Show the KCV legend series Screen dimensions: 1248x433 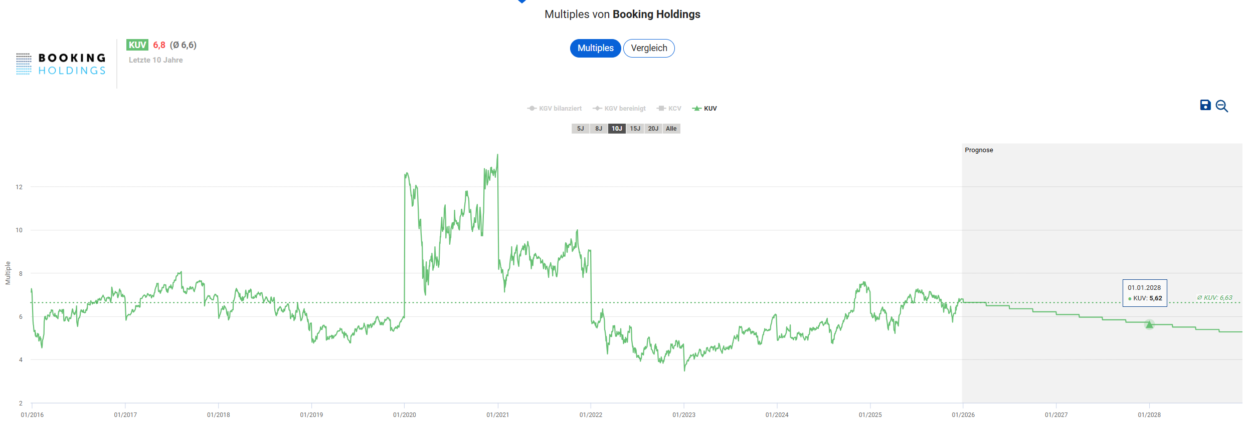coord(669,109)
